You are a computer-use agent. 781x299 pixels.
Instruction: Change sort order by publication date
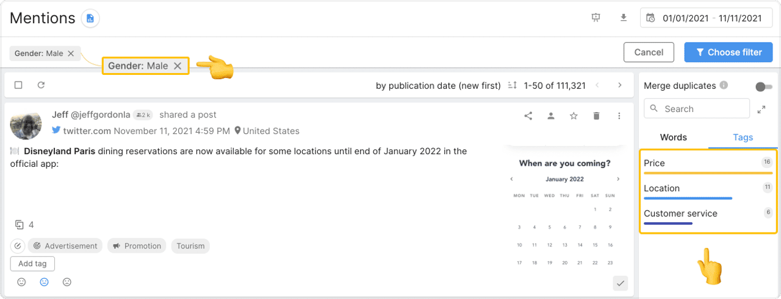pyautogui.click(x=438, y=85)
